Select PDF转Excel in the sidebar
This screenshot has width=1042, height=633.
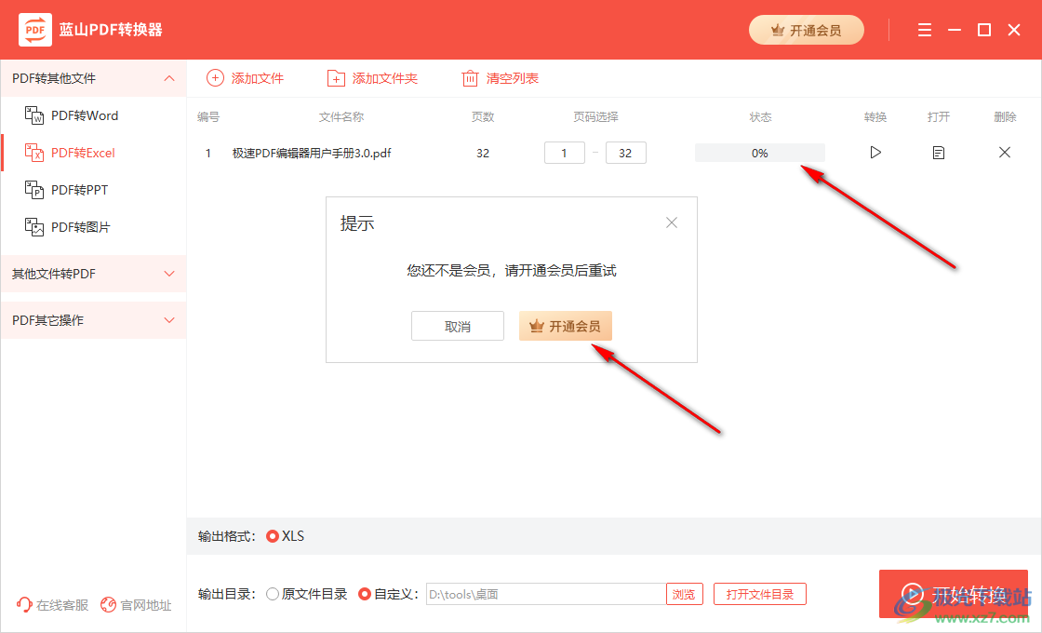(x=70, y=153)
